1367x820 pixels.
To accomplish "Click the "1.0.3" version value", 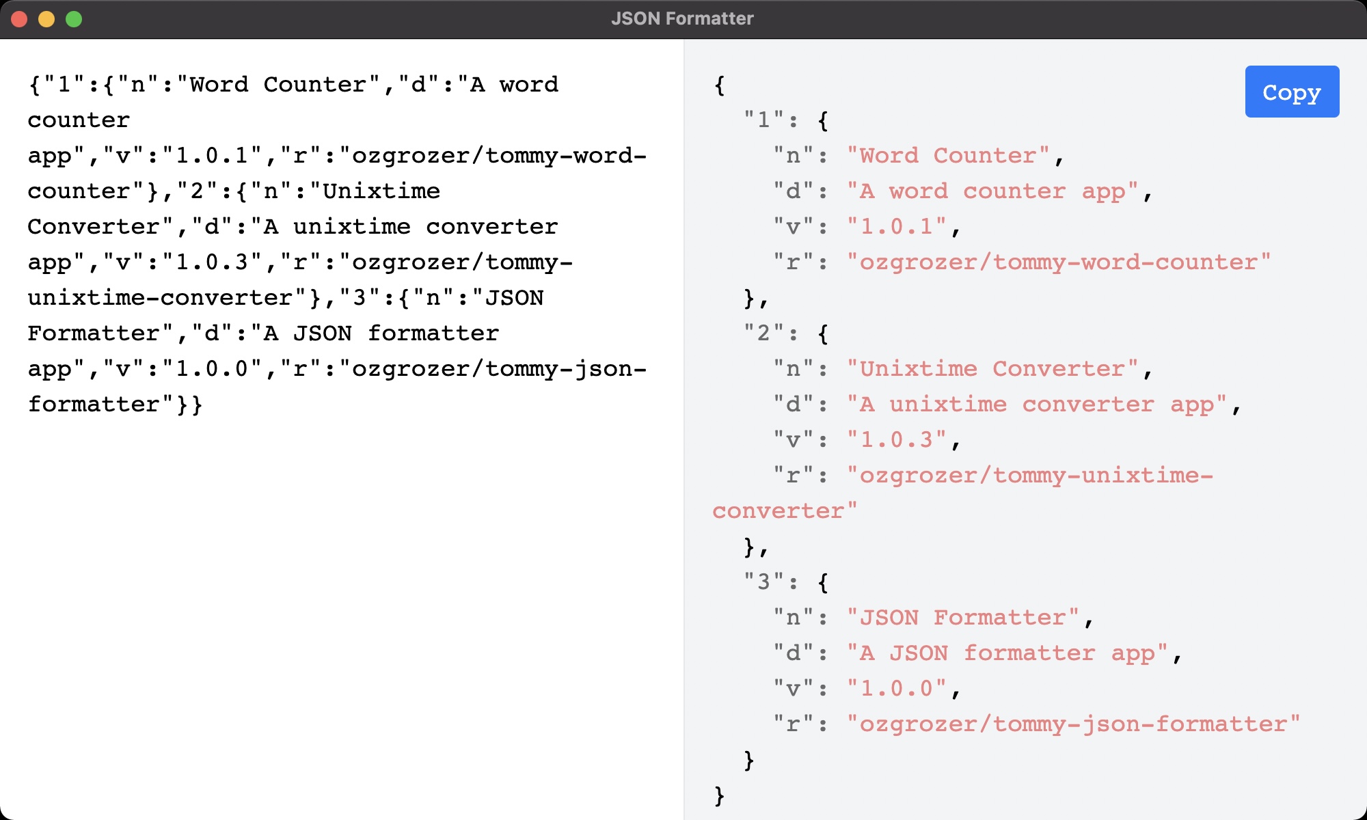I will 896,440.
